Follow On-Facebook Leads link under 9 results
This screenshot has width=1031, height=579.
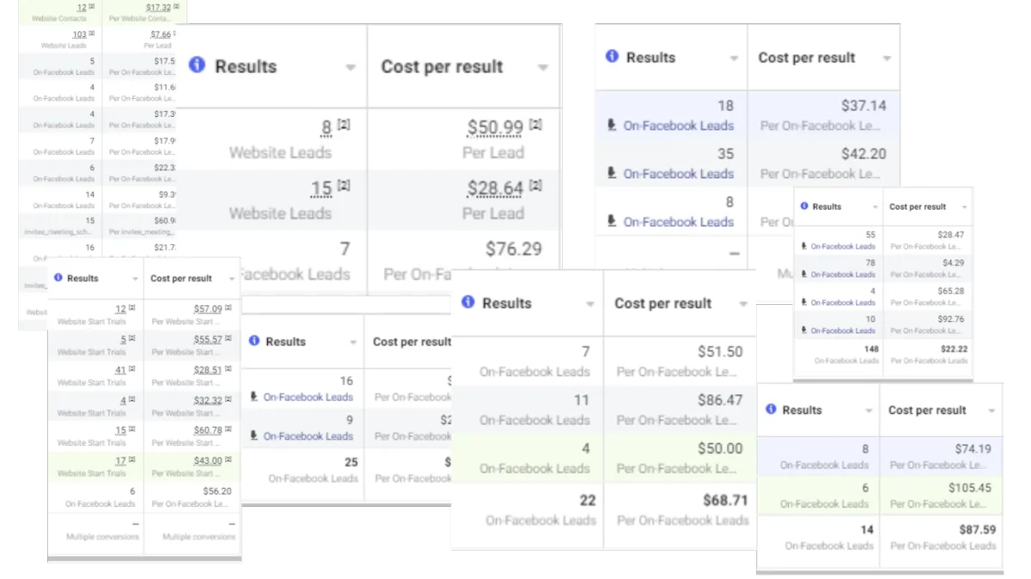coord(308,436)
